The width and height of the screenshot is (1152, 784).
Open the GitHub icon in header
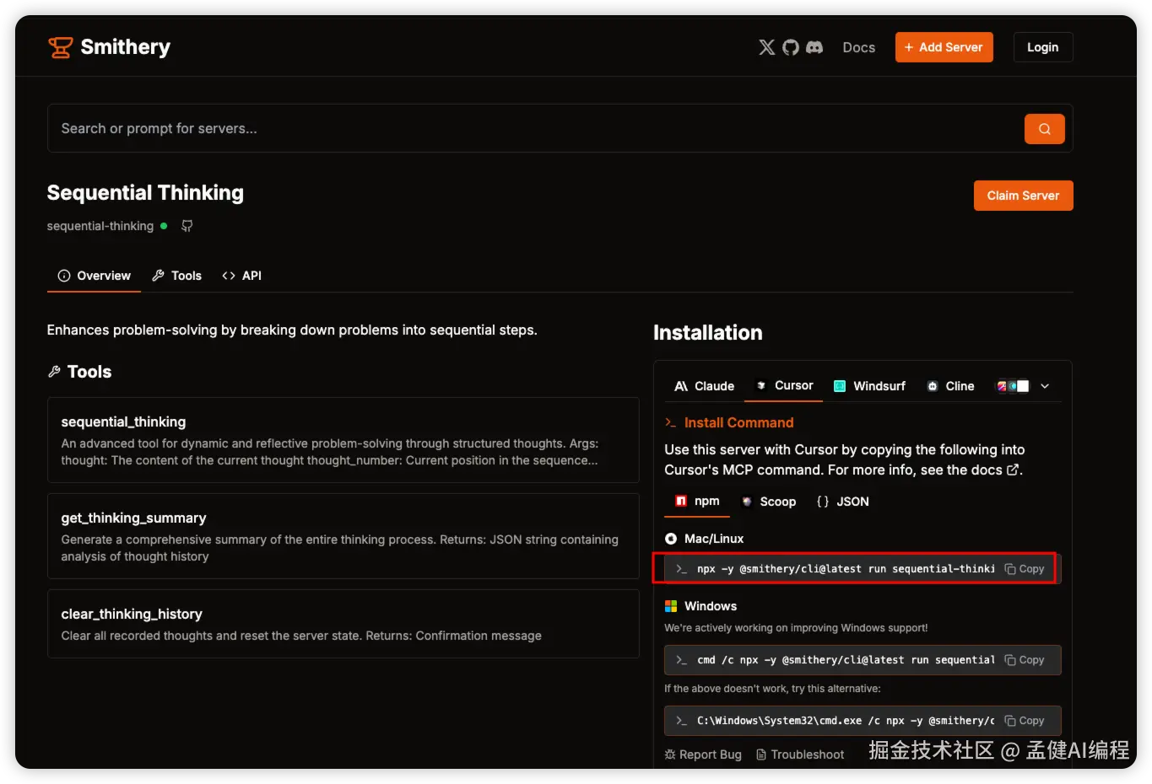point(790,47)
